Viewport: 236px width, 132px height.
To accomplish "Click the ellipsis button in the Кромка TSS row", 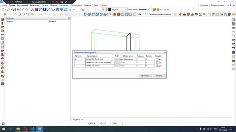I will point(117,66).
